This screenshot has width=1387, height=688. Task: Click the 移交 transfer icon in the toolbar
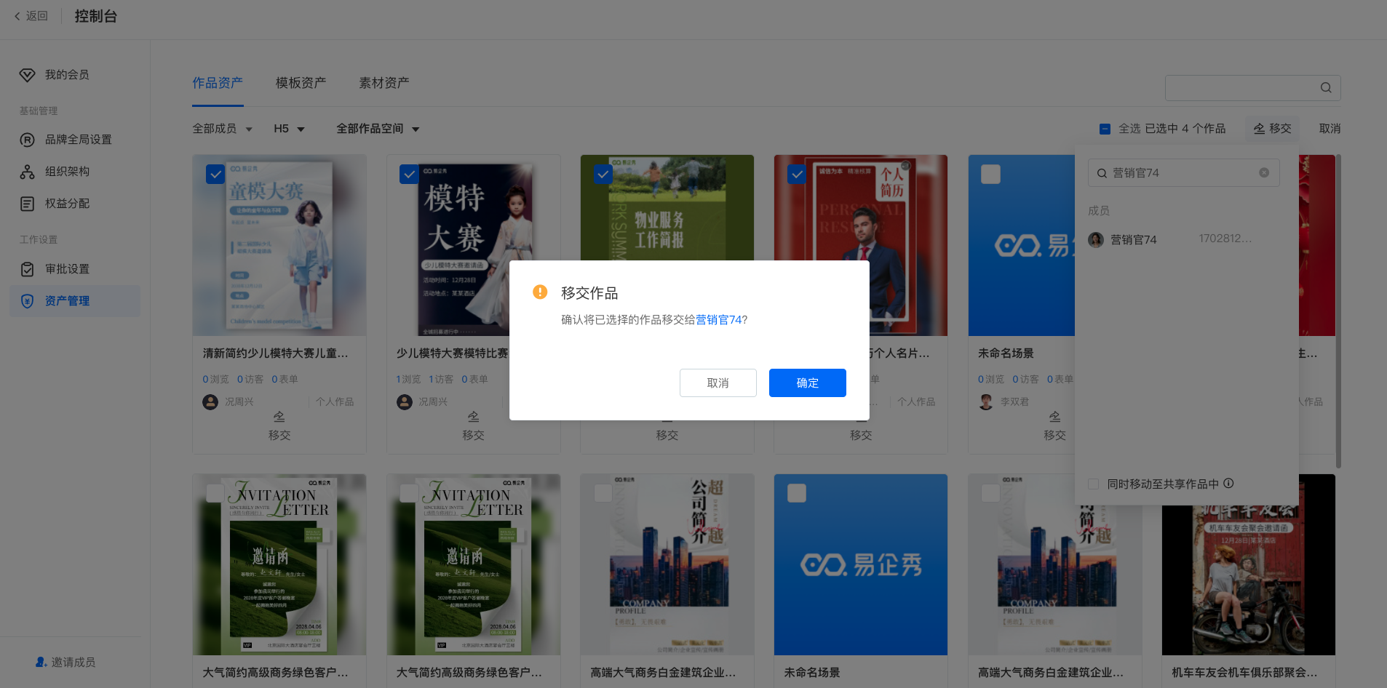coord(1260,129)
